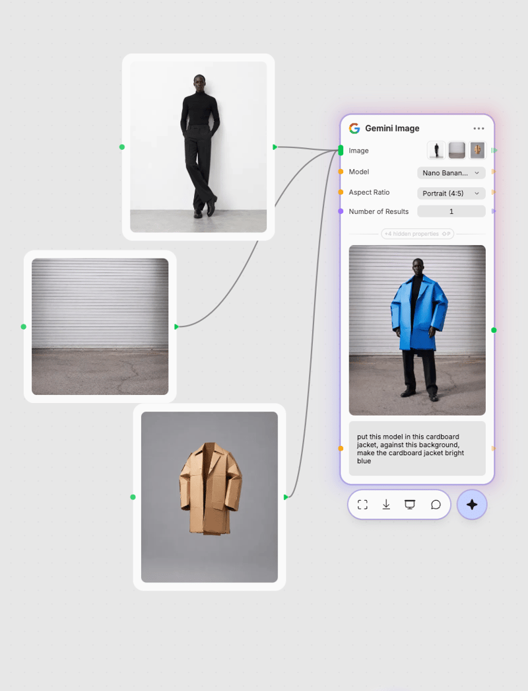Expand the result to fullscreen view
Viewport: 528px width, 691px height.
click(362, 505)
